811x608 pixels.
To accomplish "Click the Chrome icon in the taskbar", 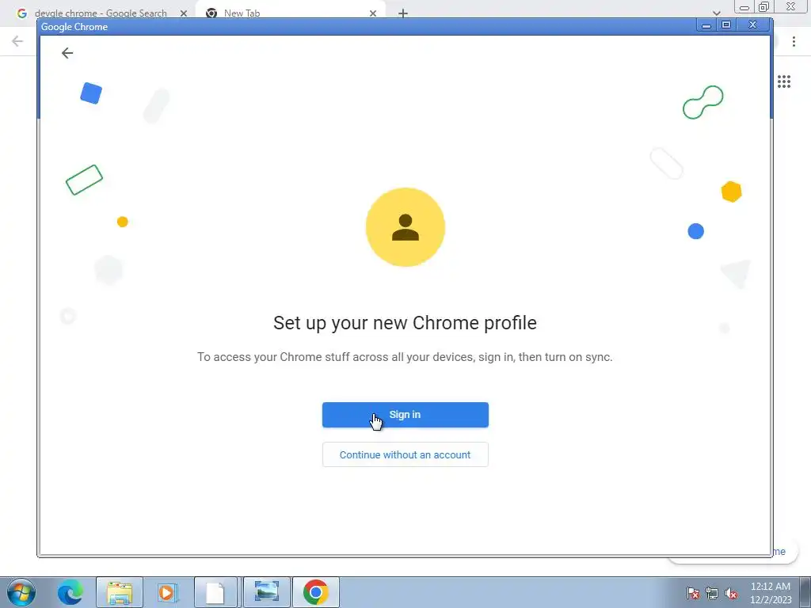I will click(x=316, y=592).
